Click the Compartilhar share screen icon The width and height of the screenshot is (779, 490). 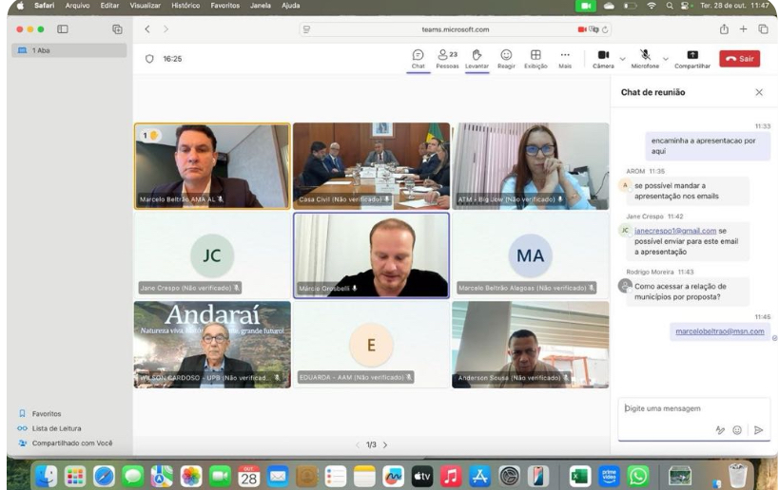691,56
